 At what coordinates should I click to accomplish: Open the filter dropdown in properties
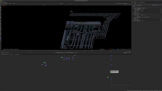coord(138,17)
